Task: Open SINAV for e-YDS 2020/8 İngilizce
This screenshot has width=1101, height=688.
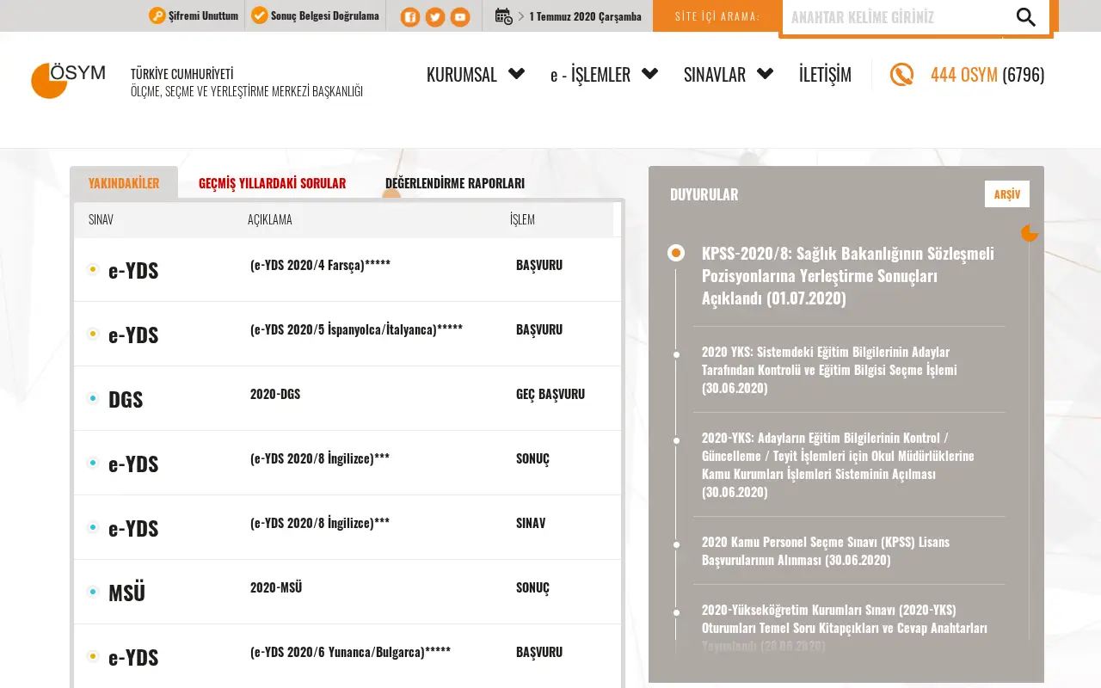Action: [x=531, y=523]
